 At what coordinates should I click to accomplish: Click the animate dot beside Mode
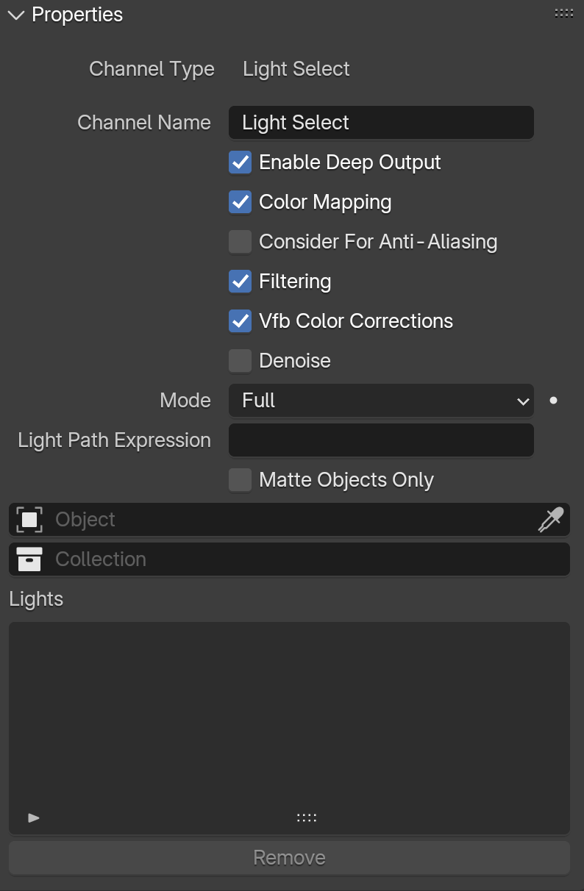(x=554, y=401)
